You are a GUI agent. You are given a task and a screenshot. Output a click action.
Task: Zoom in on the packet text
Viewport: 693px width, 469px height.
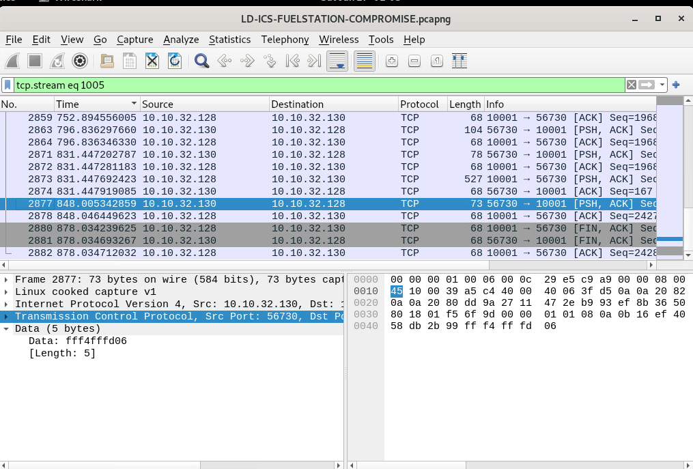(392, 61)
